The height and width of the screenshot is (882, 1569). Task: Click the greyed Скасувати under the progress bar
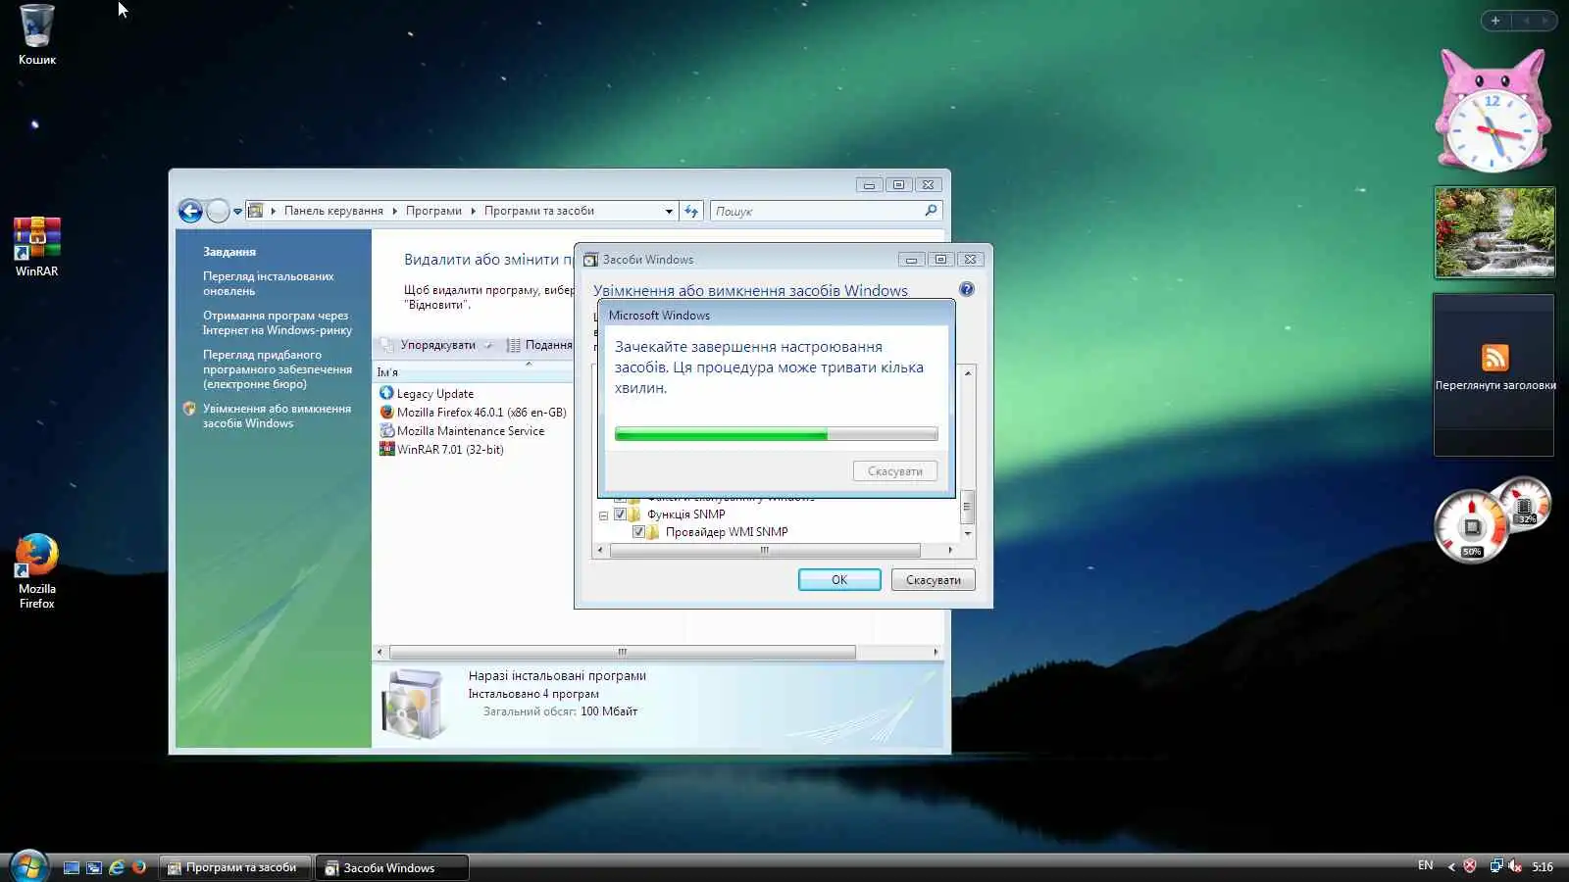895,471
